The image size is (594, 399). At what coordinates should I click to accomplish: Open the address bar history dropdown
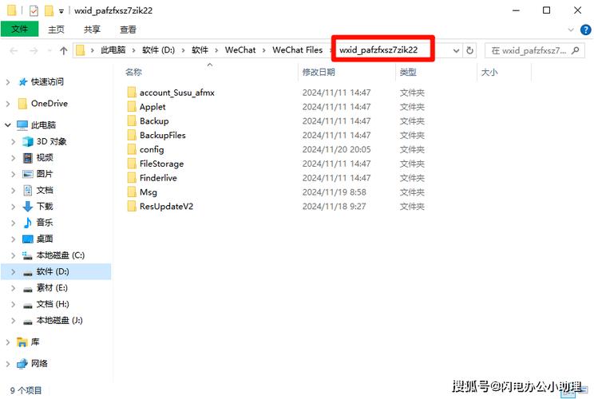tap(456, 50)
